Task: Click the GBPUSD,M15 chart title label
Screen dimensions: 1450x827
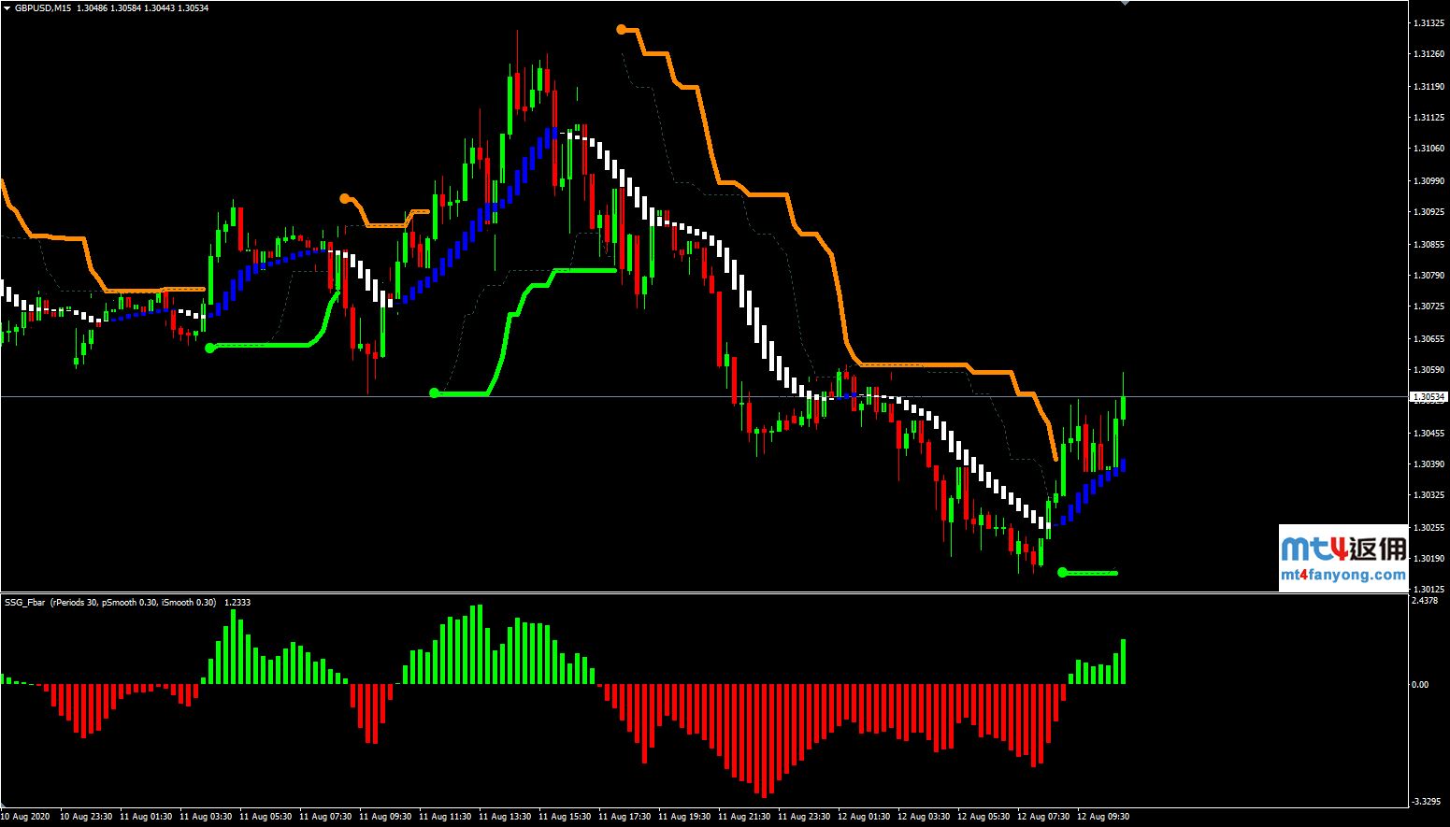Action: tap(43, 7)
